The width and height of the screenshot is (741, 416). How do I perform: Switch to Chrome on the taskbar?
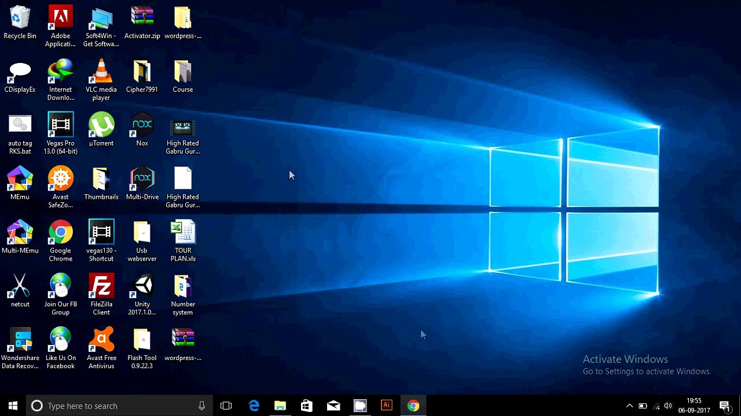(x=413, y=406)
